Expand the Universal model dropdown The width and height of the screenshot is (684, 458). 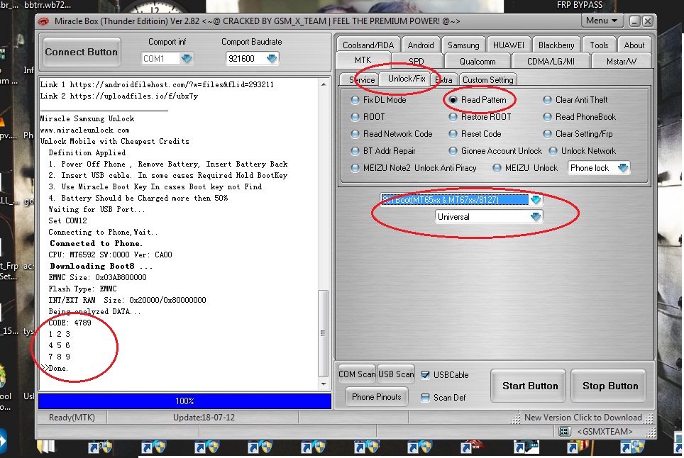tap(535, 216)
